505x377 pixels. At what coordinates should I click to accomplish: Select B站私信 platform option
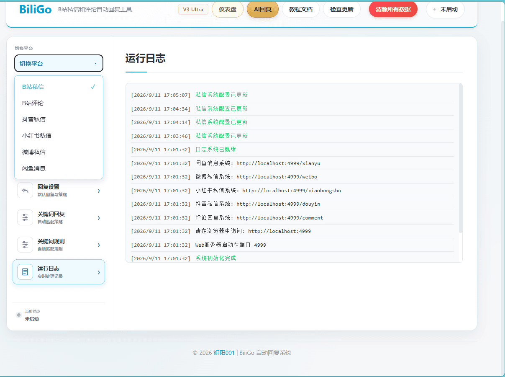pyautogui.click(x=59, y=87)
